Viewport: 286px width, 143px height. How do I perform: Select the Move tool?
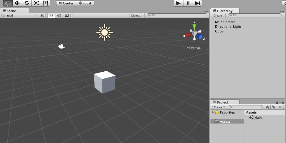pos(17,3)
